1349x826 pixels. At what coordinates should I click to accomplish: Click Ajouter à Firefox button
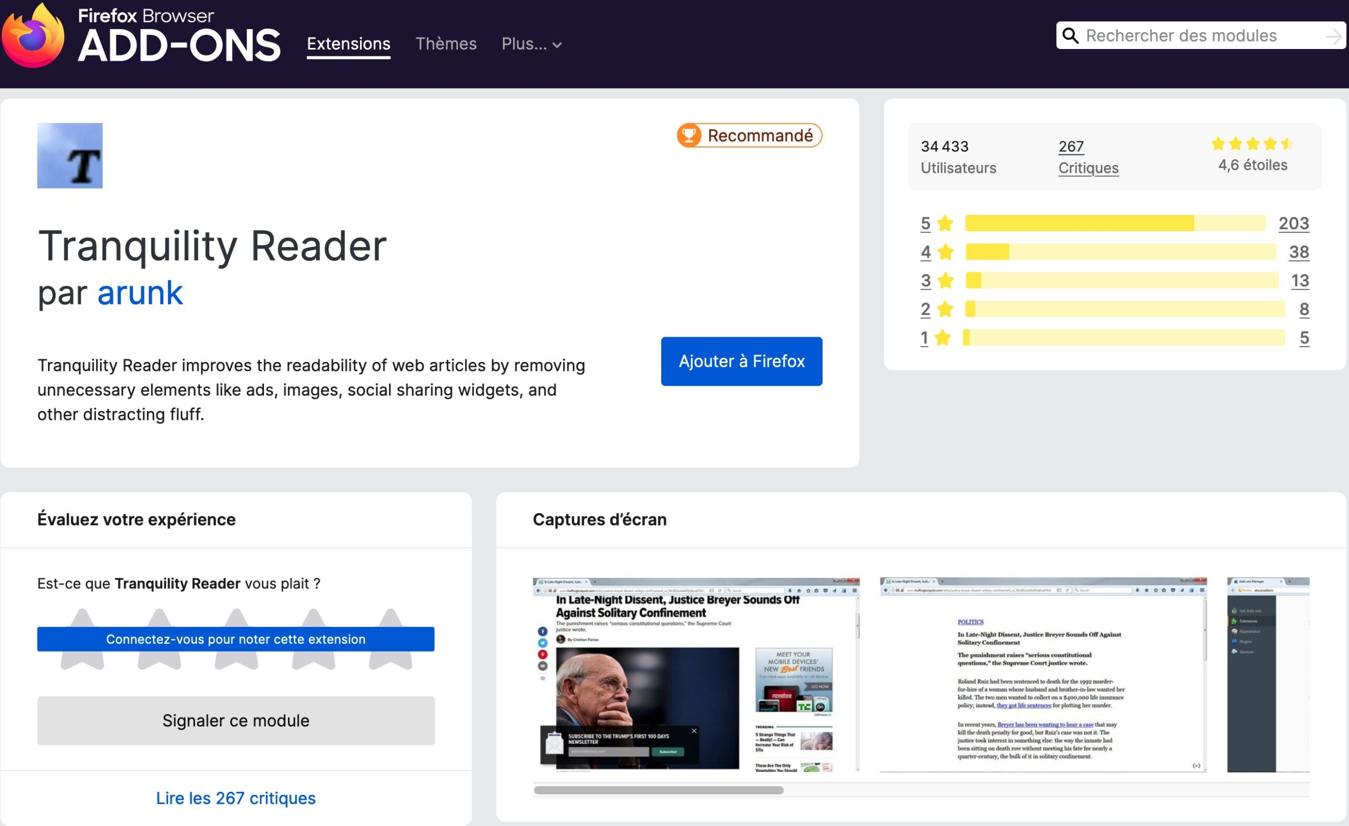tap(741, 361)
